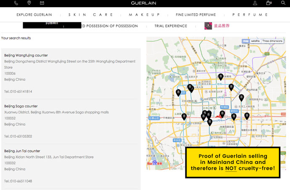Click the thumbnail next to pink Chinese text

pyautogui.click(x=208, y=26)
